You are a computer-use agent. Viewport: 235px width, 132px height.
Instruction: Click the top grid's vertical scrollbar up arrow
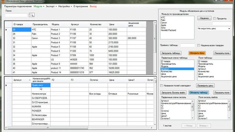point(155,23)
